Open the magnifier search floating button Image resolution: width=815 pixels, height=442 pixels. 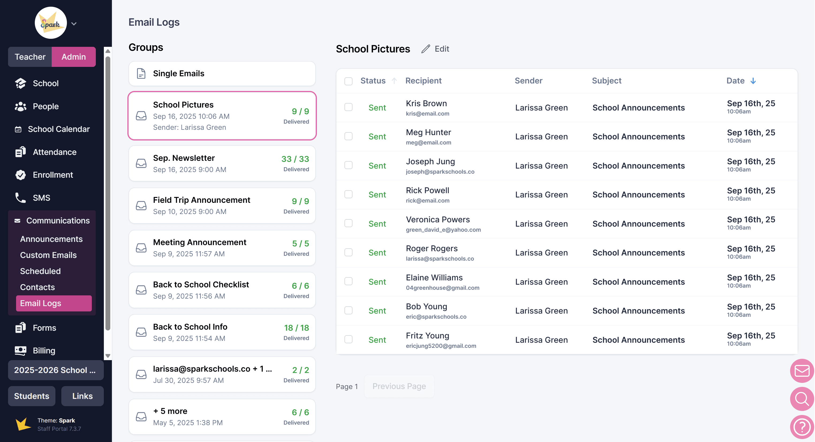(x=802, y=399)
